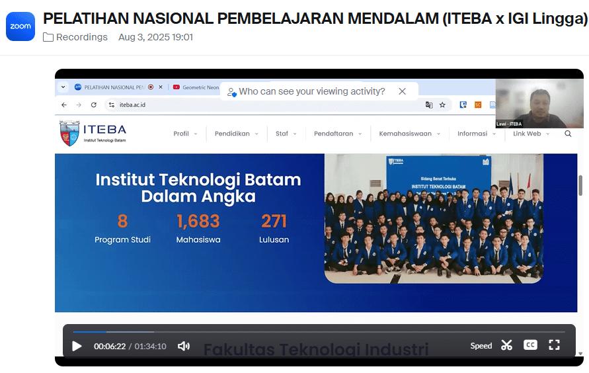This screenshot has width=589, height=373.
Task: Click the site info icon beside iteba.ac.id
Action: 112,104
